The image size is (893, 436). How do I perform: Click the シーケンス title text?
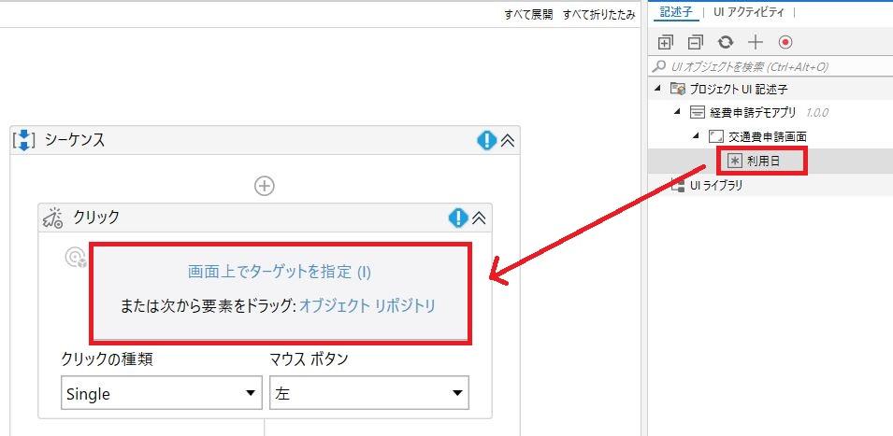(75, 140)
